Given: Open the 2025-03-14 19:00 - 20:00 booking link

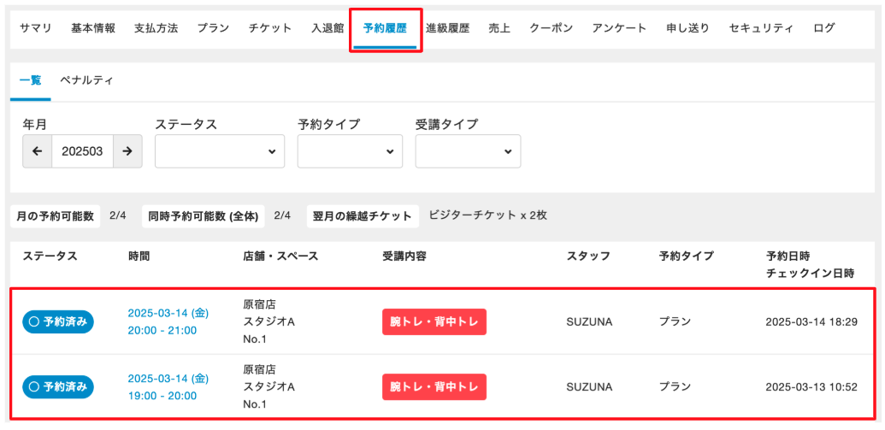Looking at the screenshot, I should coord(168,386).
